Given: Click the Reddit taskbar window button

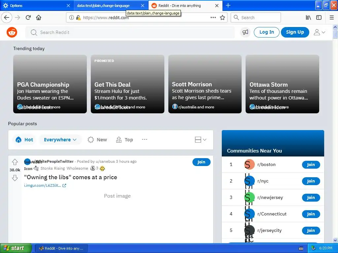Looking at the screenshot, I should 61,248.
